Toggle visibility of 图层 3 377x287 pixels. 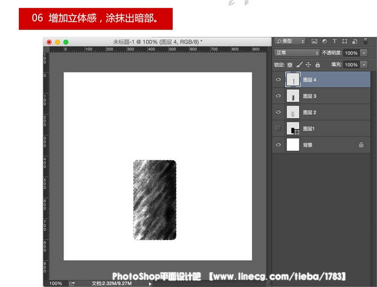278,96
